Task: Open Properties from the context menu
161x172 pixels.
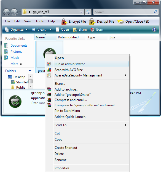Action: tap(87, 168)
